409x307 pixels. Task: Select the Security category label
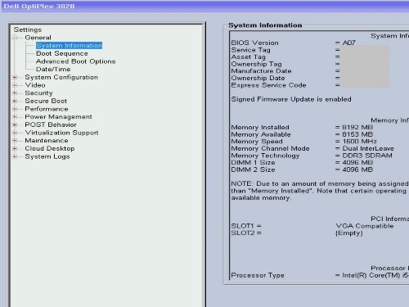point(38,93)
